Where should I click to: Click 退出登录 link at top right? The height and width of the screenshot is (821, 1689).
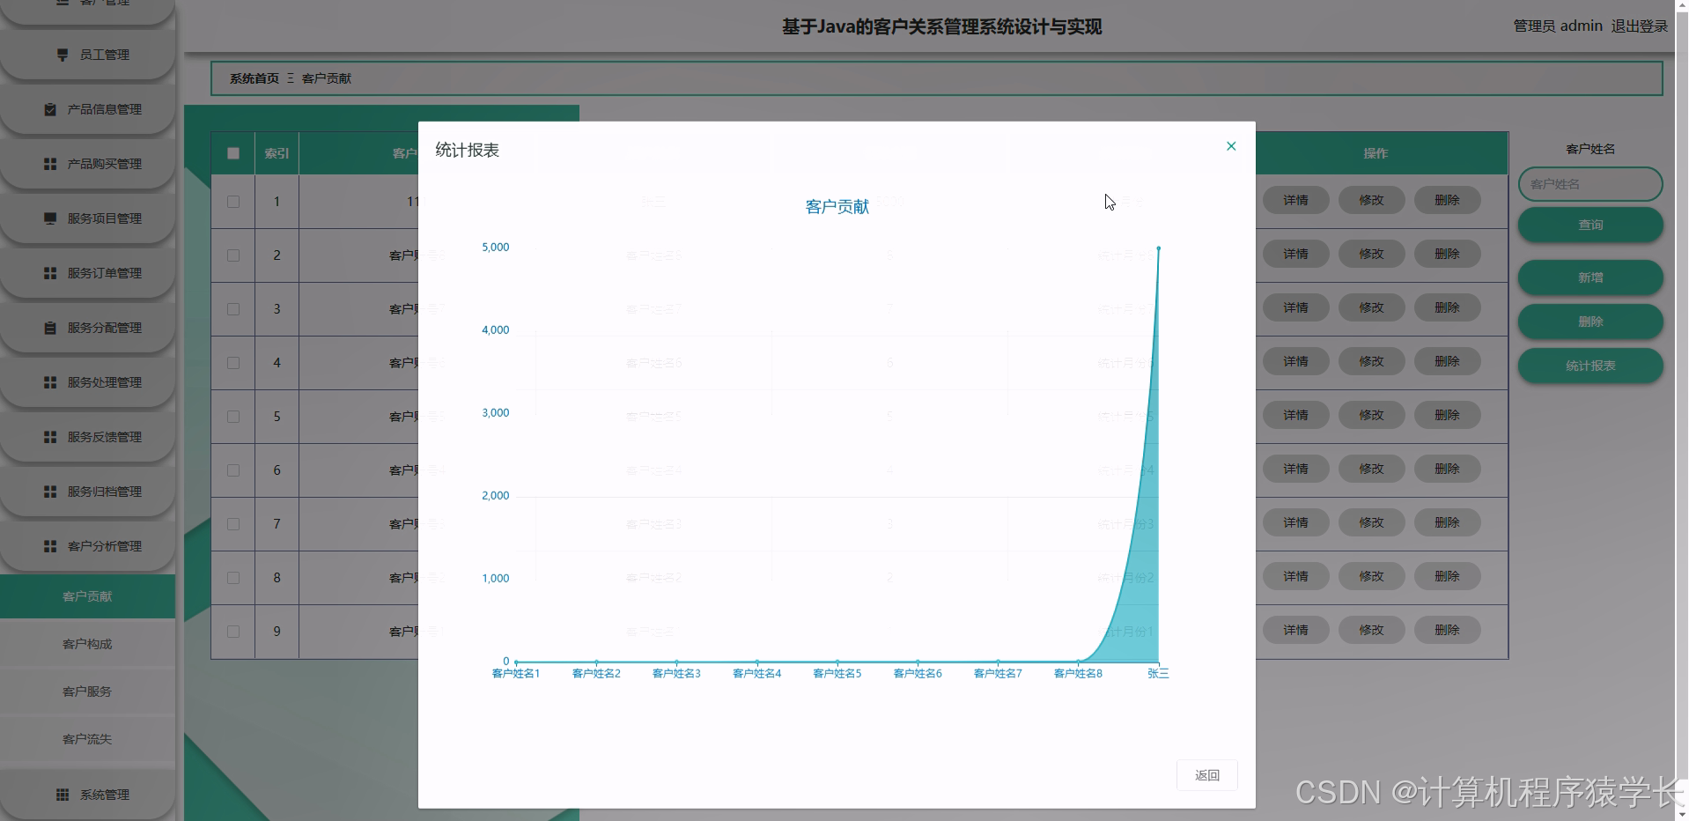coord(1640,26)
